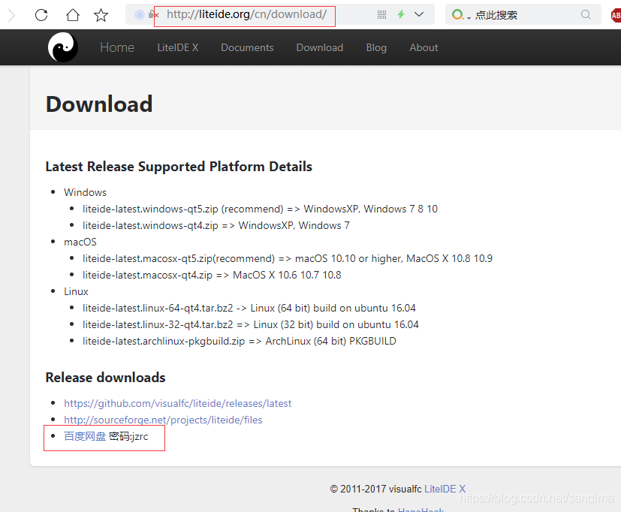This screenshot has height=512, width=621.
Task: Click the liteide-latest.windows-qt5.zip line
Action: tap(260, 209)
